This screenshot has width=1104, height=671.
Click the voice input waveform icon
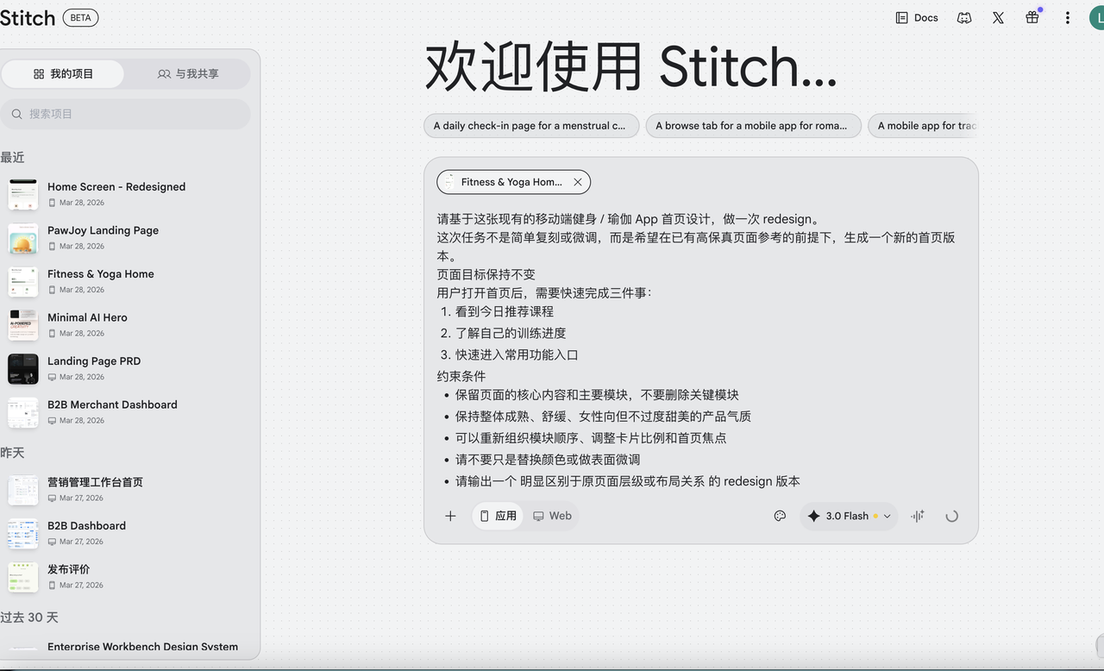coord(917,516)
